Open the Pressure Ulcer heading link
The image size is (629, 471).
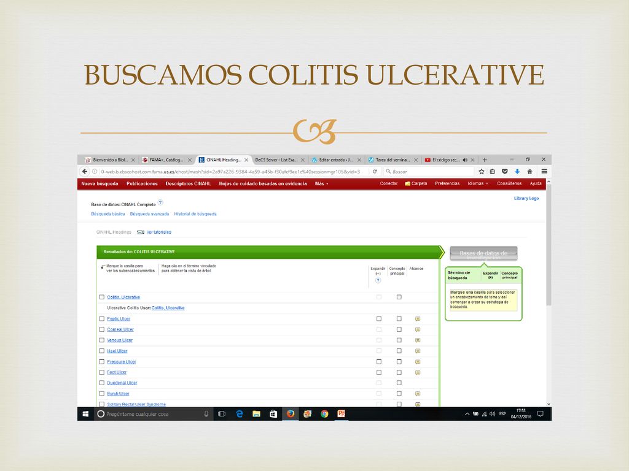(x=122, y=362)
